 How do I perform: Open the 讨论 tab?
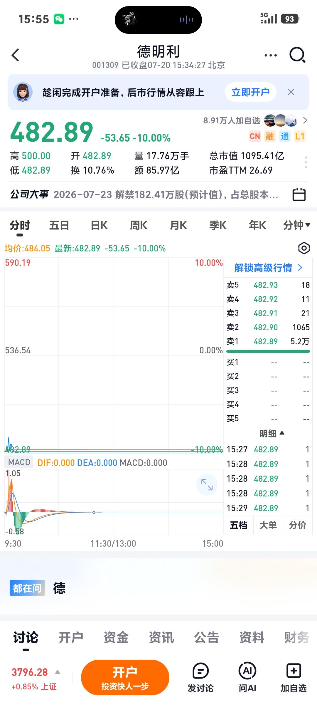pos(26,637)
